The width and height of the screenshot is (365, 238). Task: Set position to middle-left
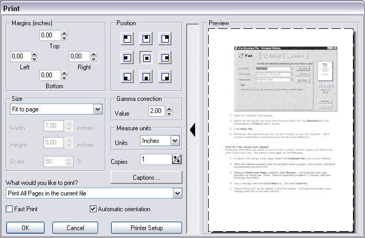[x=127, y=58]
